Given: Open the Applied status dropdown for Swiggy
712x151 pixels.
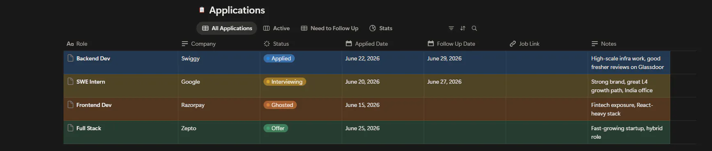Looking at the screenshot, I should [279, 58].
